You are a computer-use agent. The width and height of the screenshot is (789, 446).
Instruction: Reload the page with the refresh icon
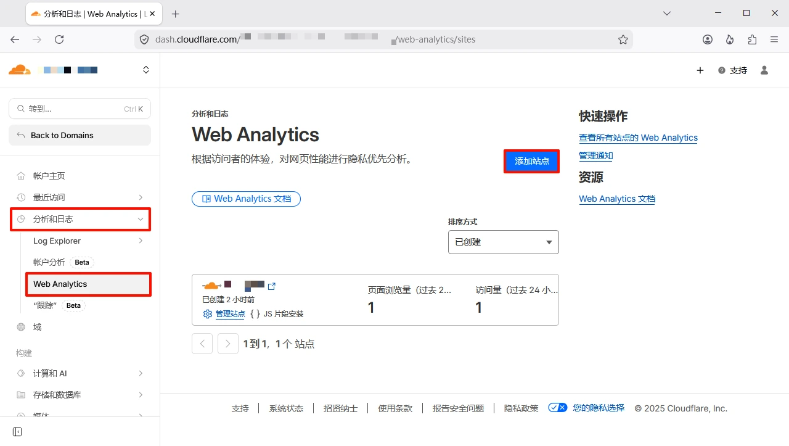59,39
